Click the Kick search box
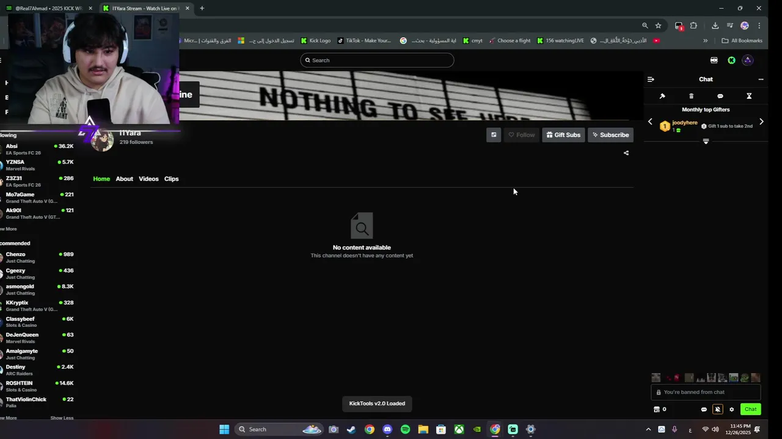The width and height of the screenshot is (782, 439). (377, 60)
